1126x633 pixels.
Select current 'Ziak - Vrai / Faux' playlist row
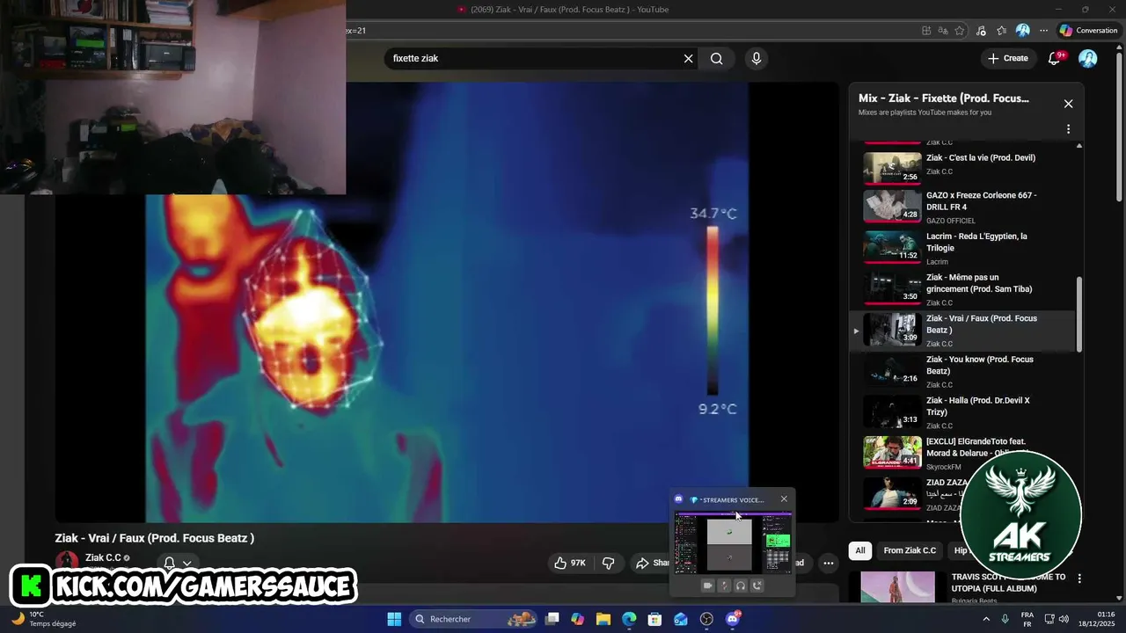pyautogui.click(x=964, y=330)
